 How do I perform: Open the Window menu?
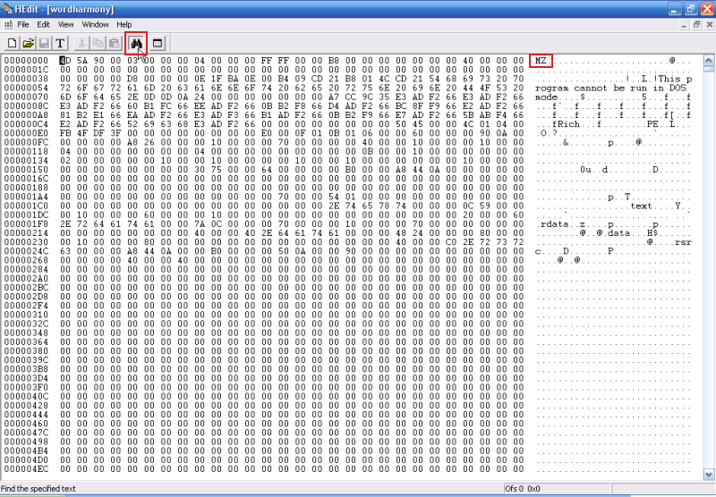(x=95, y=25)
